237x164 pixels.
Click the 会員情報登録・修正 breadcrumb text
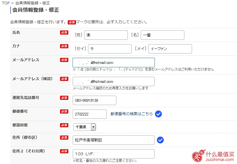pyautogui.click(x=32, y=3)
